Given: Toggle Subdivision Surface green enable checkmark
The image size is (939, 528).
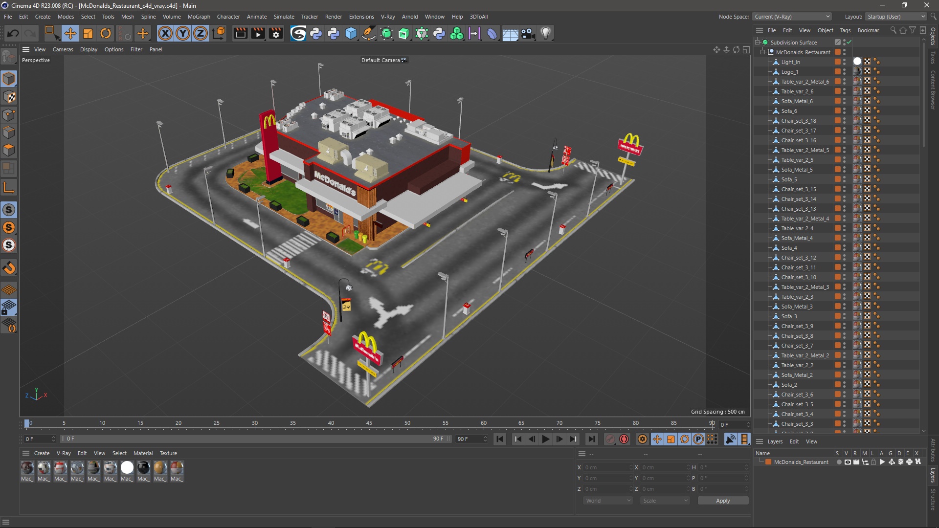Looking at the screenshot, I should coord(849,43).
